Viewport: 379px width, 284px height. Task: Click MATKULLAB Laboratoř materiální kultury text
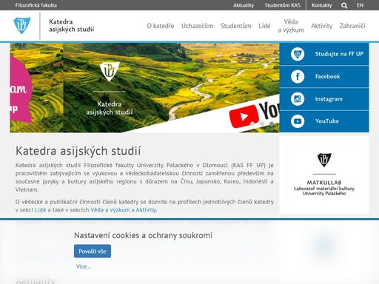[324, 188]
